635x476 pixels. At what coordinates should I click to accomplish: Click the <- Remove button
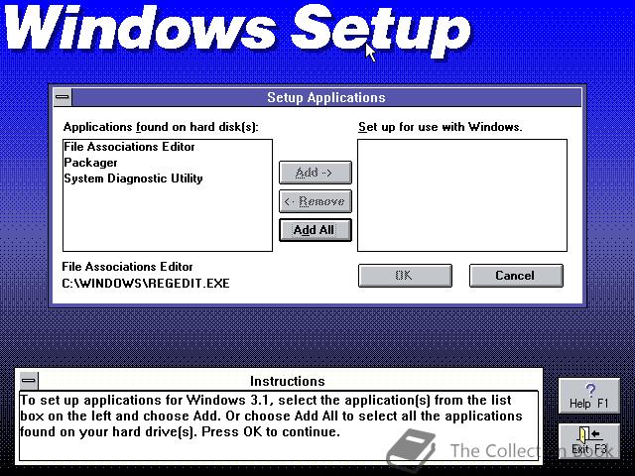(316, 201)
